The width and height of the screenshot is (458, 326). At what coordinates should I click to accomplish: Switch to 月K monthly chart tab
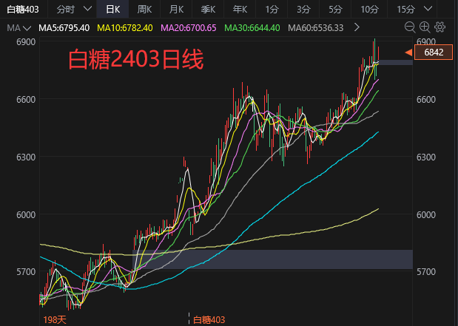[176, 10]
